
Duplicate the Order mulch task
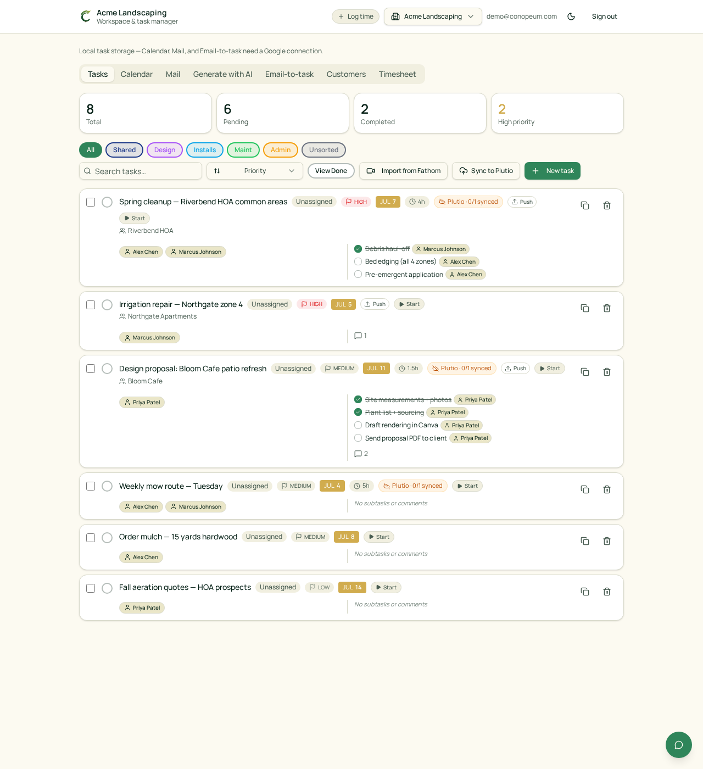585,541
